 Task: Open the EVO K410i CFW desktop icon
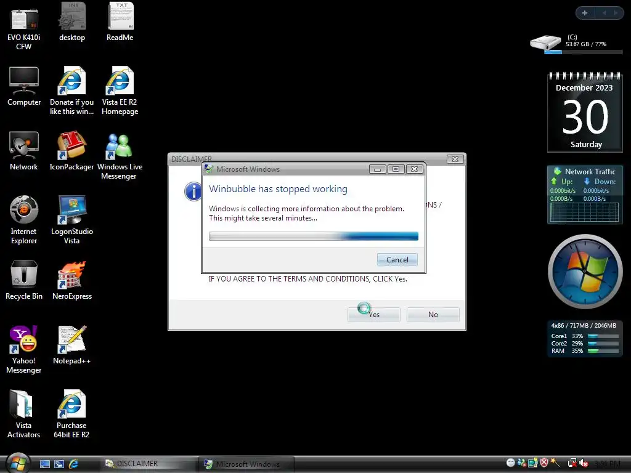click(24, 26)
